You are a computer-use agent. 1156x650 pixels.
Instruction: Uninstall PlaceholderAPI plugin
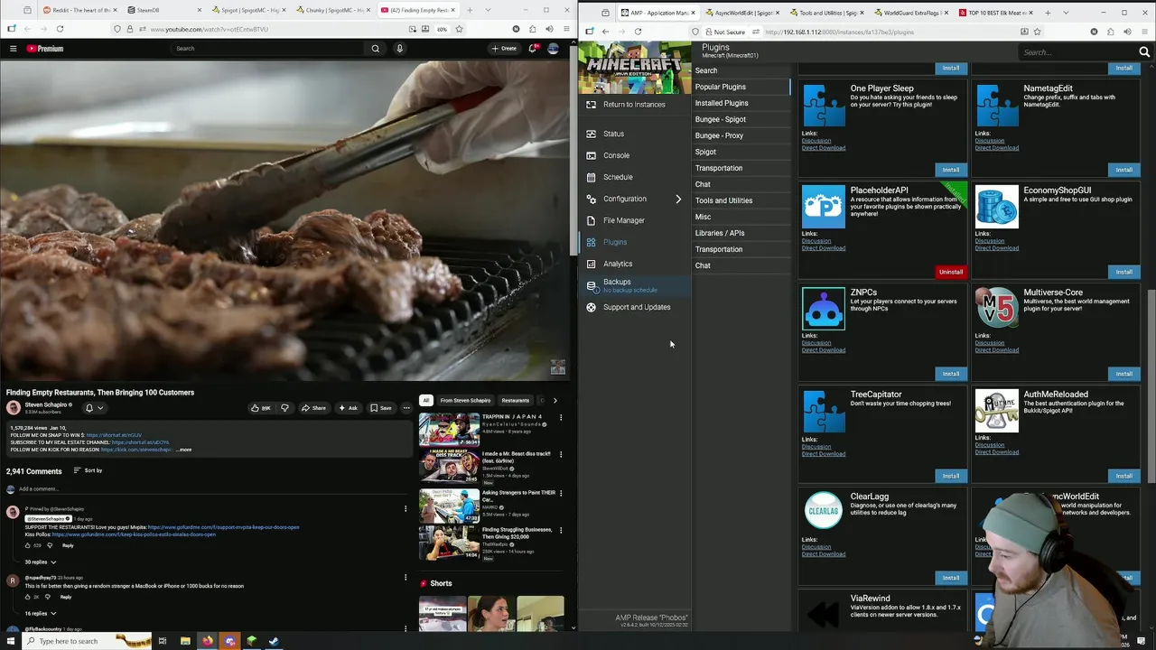pyautogui.click(x=951, y=272)
